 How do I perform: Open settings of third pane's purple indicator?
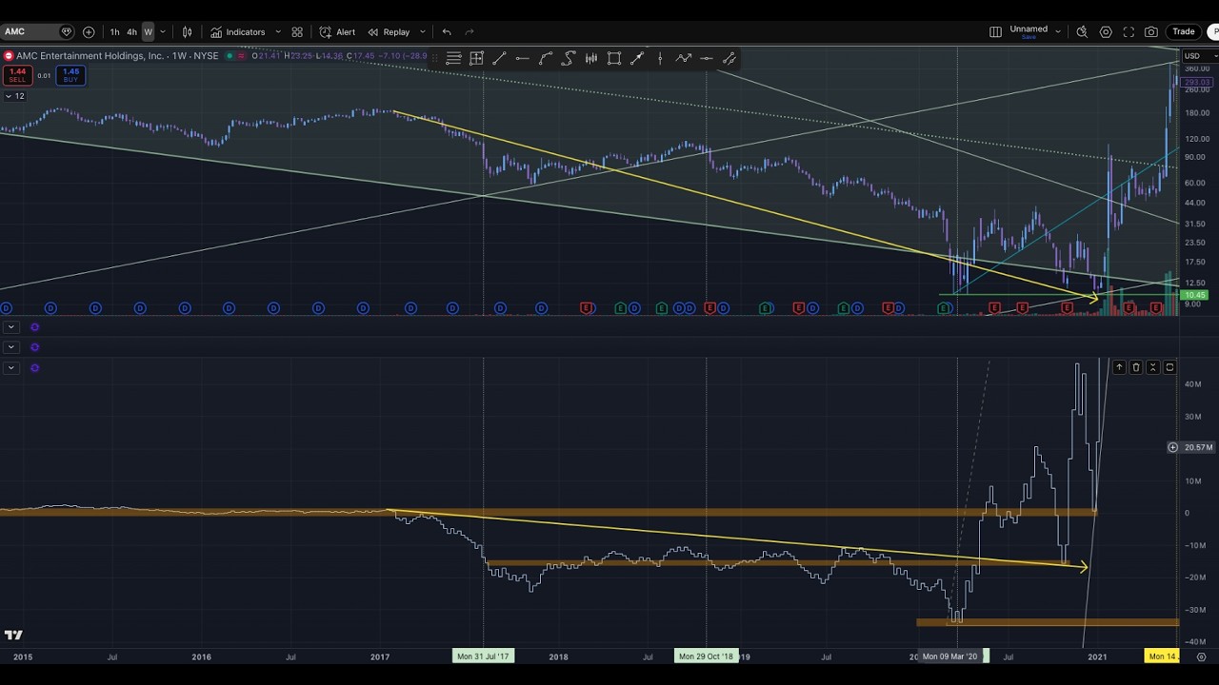[34, 368]
